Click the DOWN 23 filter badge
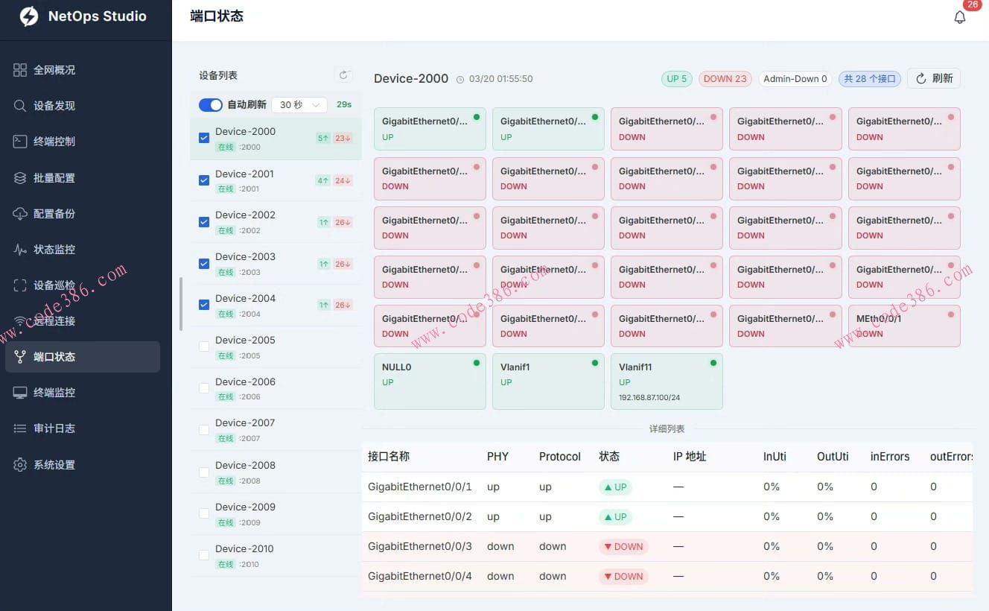The image size is (989, 611). 725,77
